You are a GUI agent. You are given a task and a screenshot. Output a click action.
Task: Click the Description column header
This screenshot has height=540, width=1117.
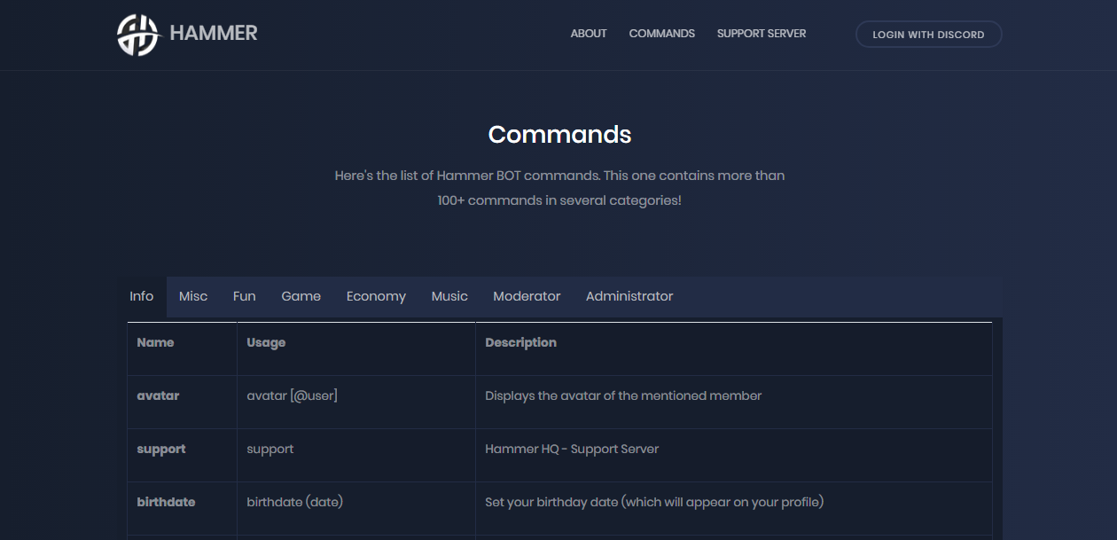(x=521, y=342)
